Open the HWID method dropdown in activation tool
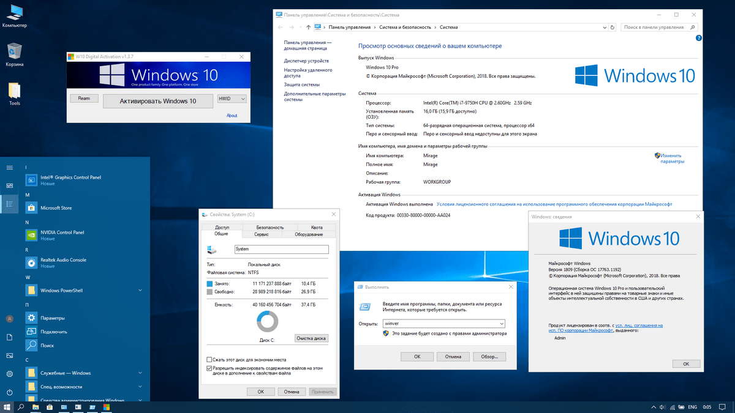735x413 pixels. [232, 99]
